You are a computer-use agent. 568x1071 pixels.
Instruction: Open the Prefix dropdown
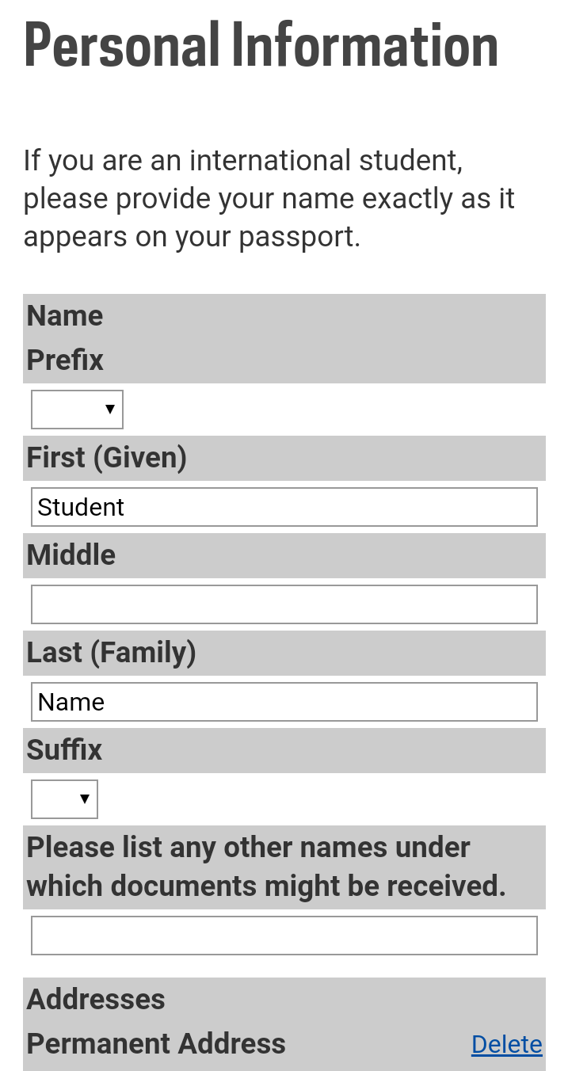click(x=76, y=410)
